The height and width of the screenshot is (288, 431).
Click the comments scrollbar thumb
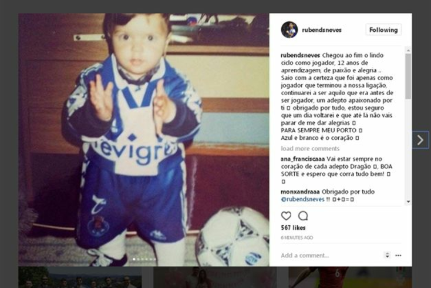point(408,76)
